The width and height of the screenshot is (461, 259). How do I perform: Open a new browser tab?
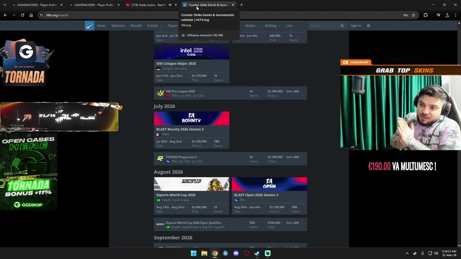click(x=241, y=5)
